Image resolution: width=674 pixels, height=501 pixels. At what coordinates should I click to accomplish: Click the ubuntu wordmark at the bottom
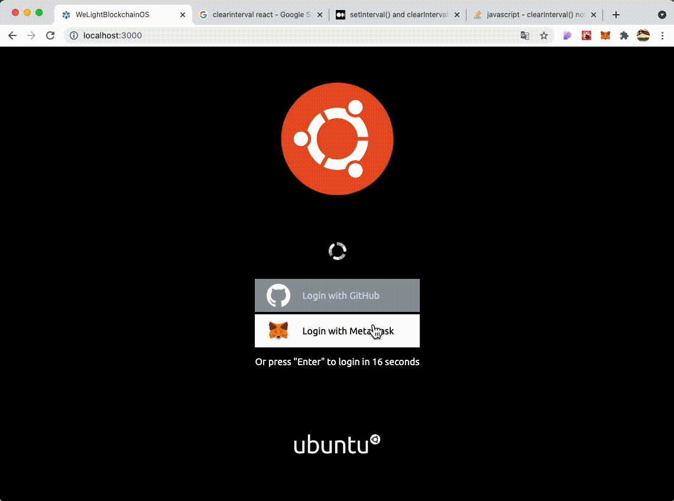pos(337,444)
